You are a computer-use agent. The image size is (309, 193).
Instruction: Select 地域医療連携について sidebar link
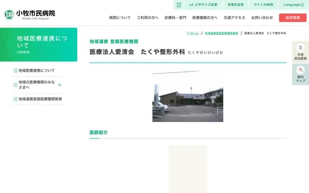pos(37,70)
